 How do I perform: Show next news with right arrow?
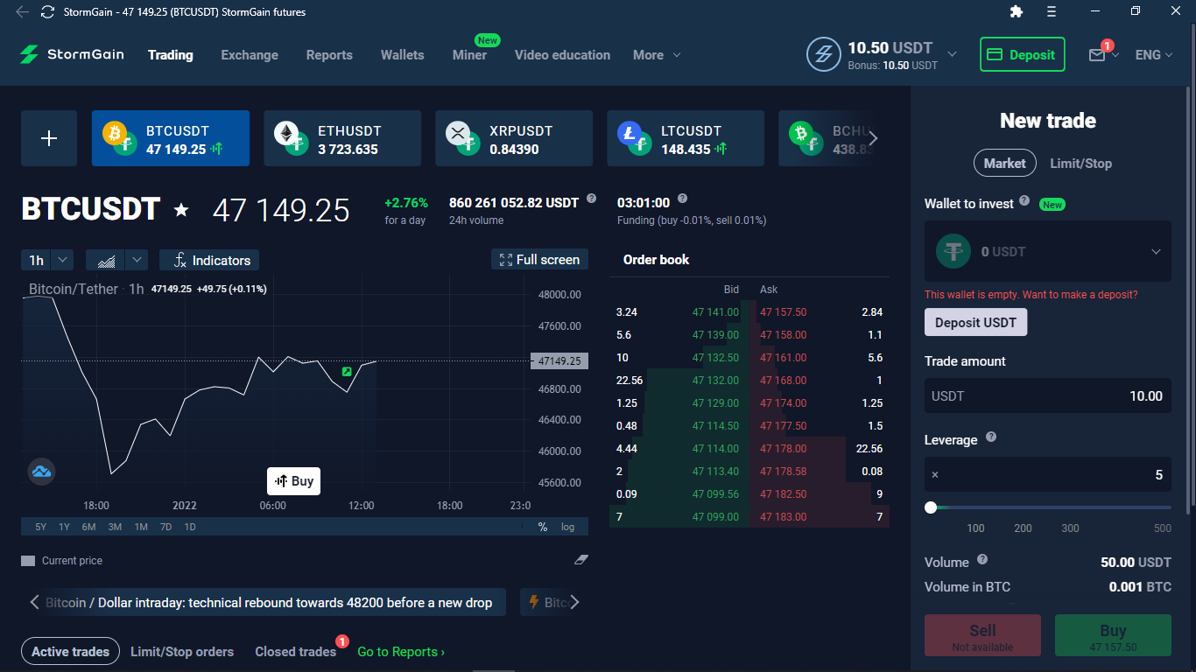click(x=575, y=602)
